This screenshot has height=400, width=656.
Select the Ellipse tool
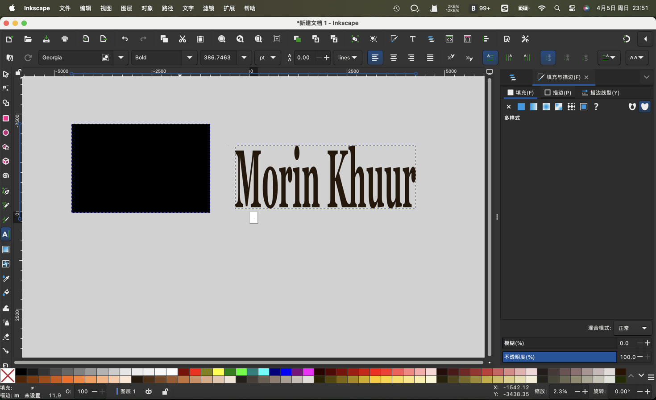tap(6, 133)
